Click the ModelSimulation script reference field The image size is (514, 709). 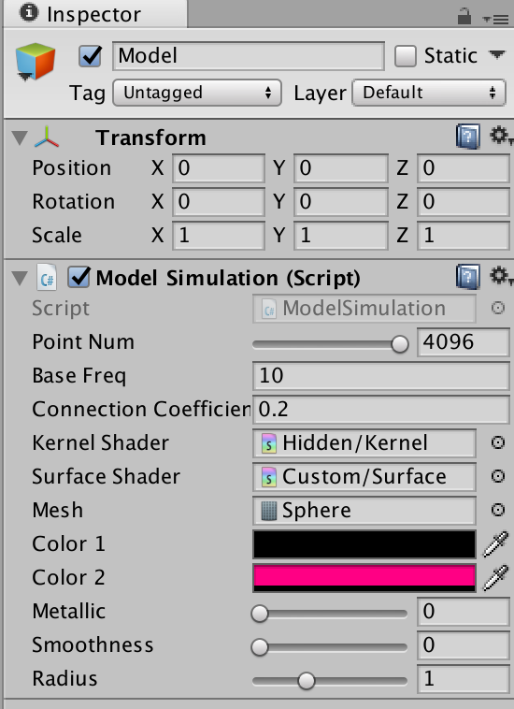click(x=364, y=309)
